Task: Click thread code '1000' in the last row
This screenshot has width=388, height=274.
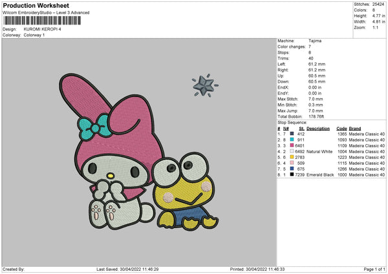Action: pyautogui.click(x=342, y=175)
